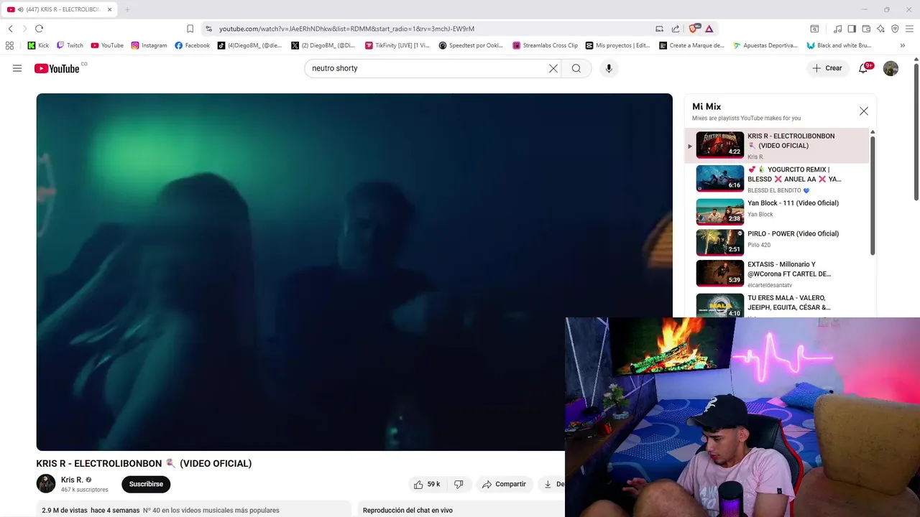Open the Kris R. channel avatar
The image size is (920, 517).
pyautogui.click(x=46, y=484)
